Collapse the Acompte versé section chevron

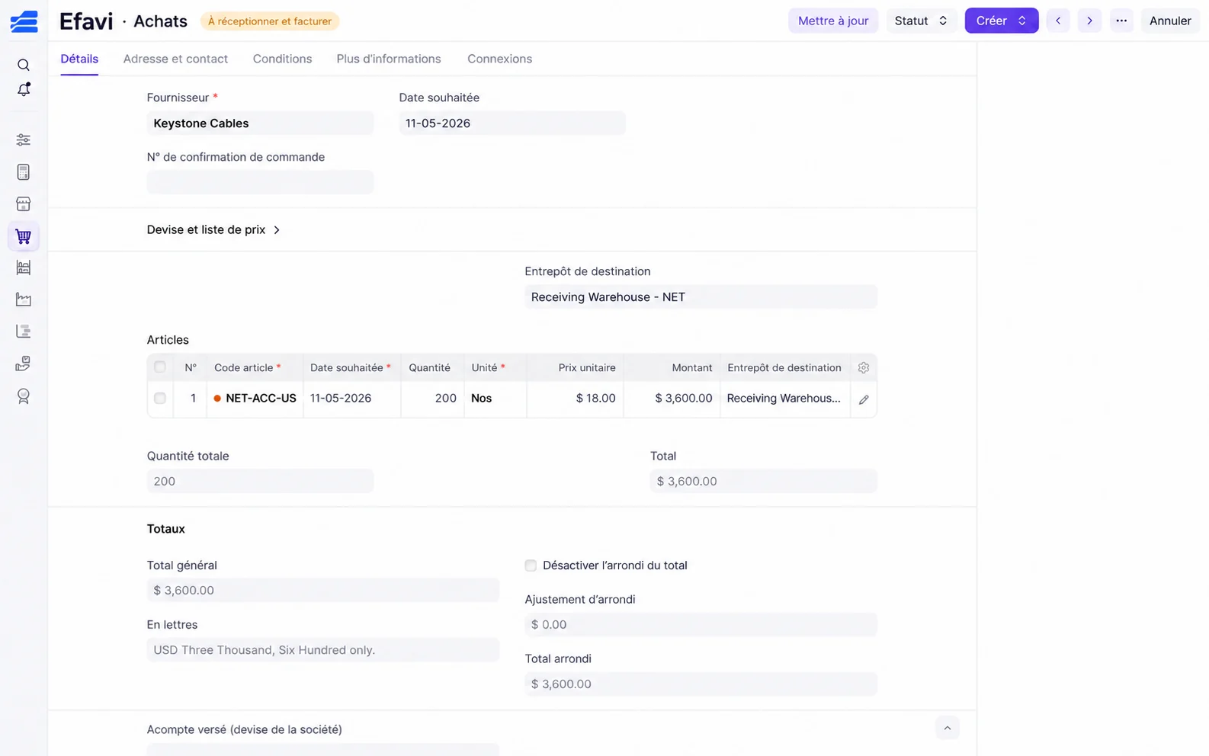[948, 728]
